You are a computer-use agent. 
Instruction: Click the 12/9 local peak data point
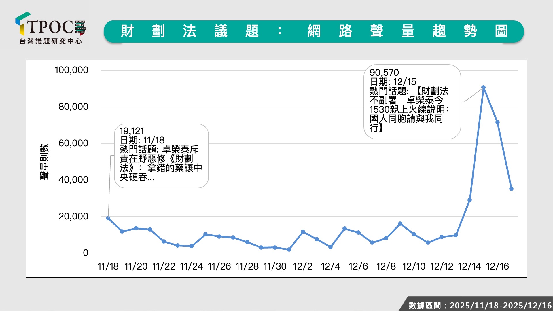coord(400,224)
